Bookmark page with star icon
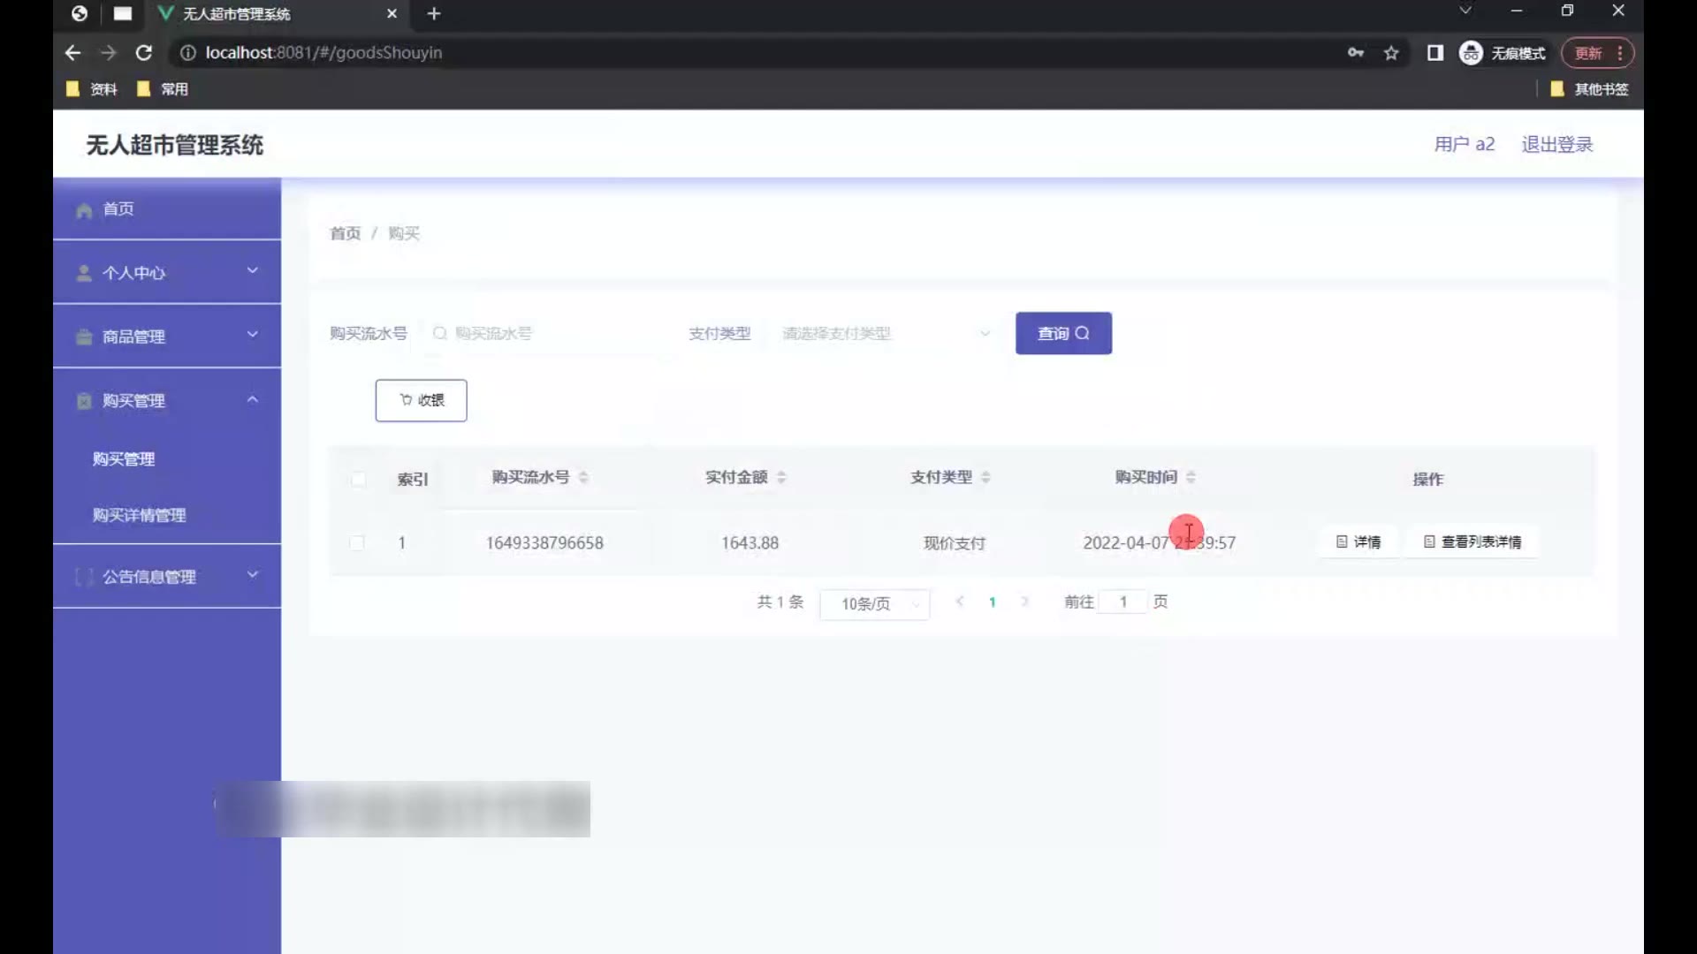Image resolution: width=1697 pixels, height=954 pixels. click(x=1391, y=53)
